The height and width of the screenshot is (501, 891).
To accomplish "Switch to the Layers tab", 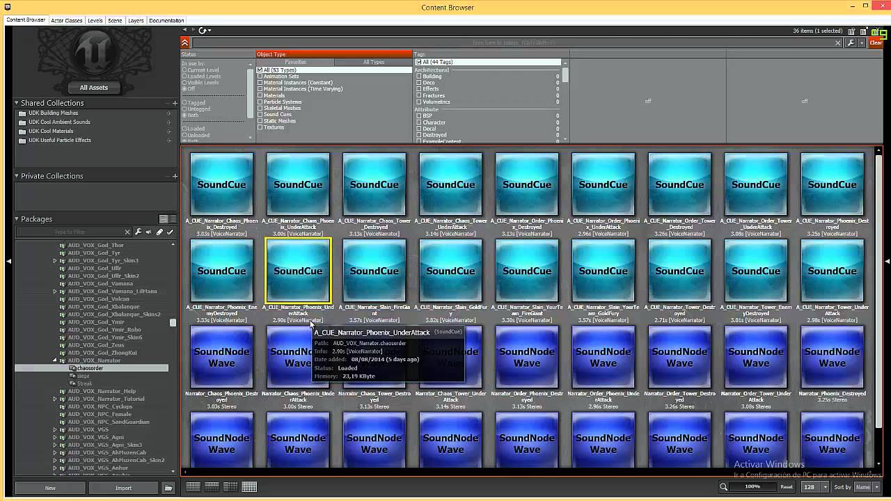I will tap(136, 20).
